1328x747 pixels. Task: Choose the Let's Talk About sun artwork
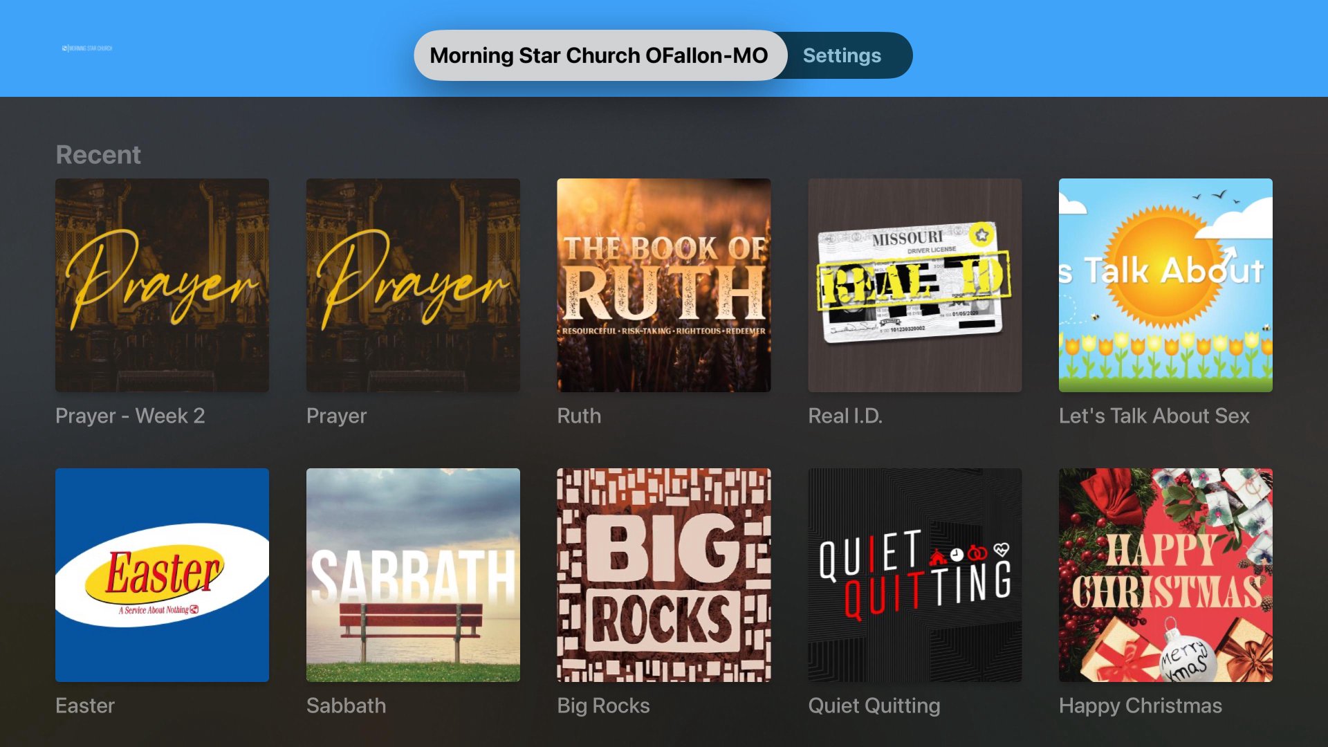click(1165, 285)
